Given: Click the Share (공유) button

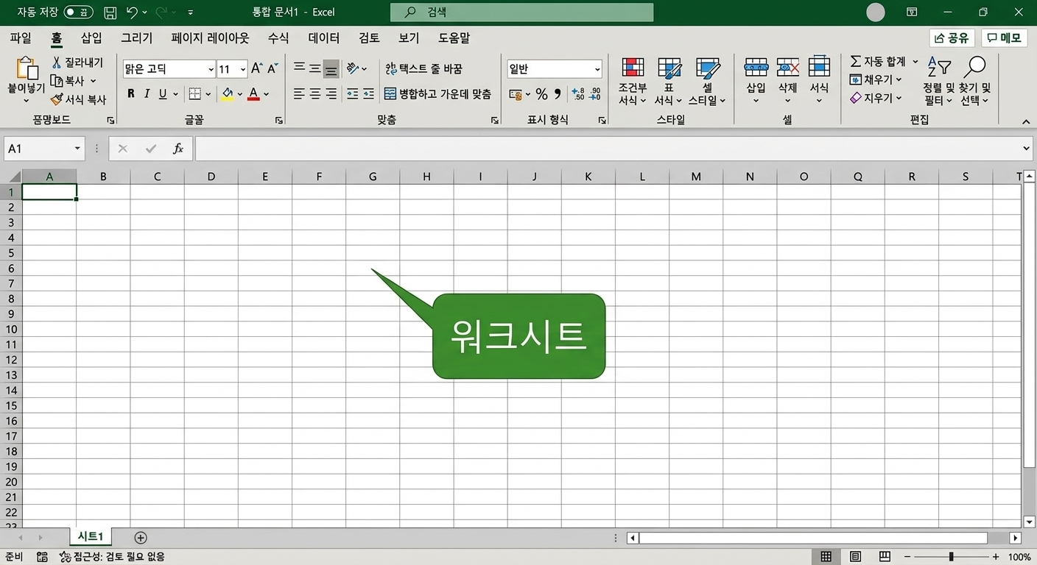Looking at the screenshot, I should (x=952, y=38).
